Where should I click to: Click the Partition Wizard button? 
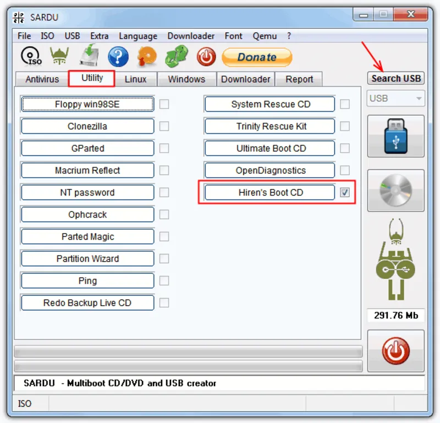[x=87, y=258]
